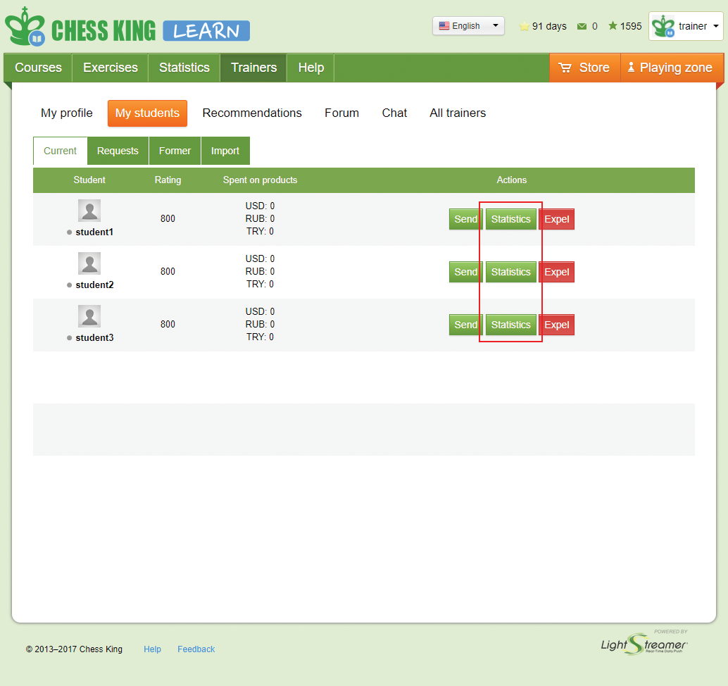Viewport: 728px width, 686px height.
Task: Open messages via the envelope icon
Action: click(x=582, y=27)
